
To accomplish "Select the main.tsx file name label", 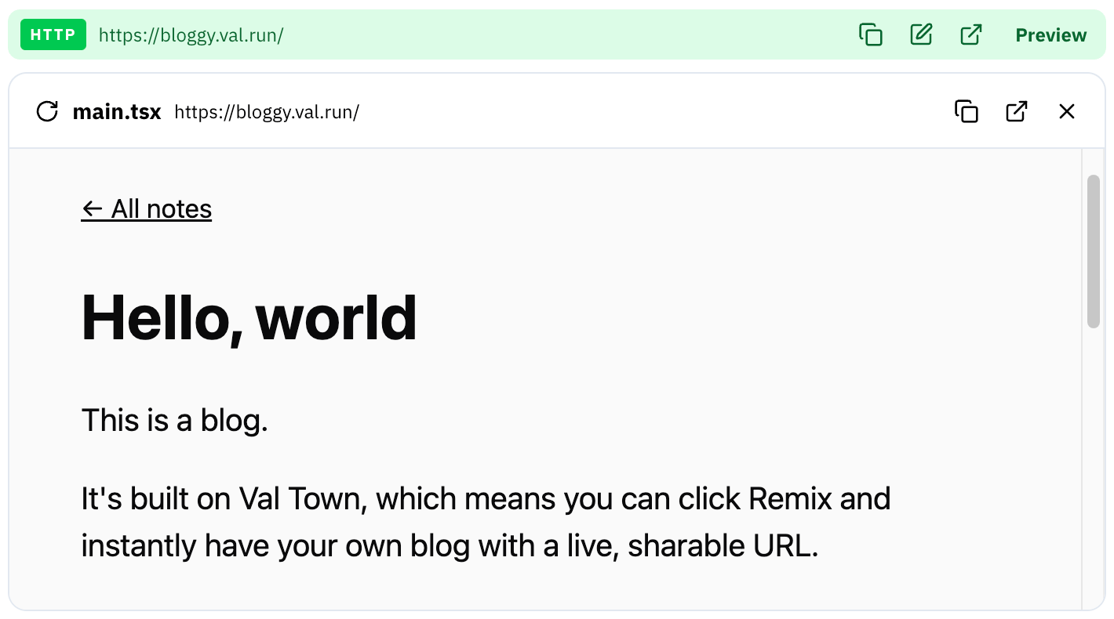I will point(116,112).
